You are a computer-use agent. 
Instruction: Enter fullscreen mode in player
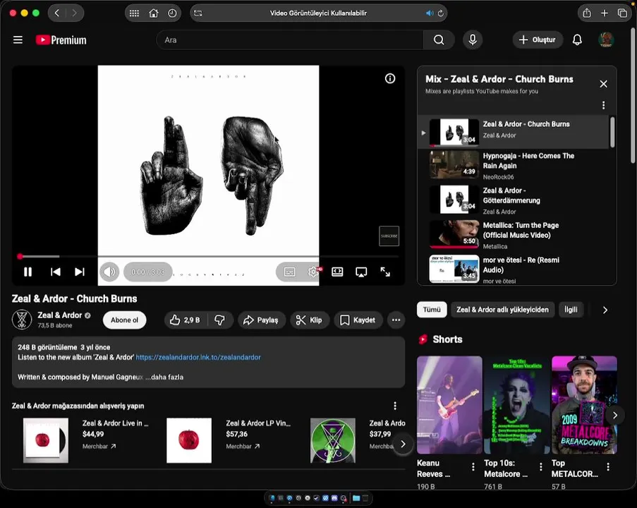coord(385,272)
